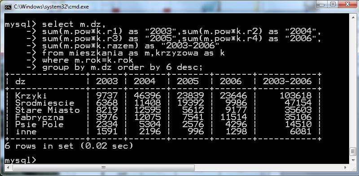Click value 4296 in Psie Pole row
The image size is (359, 176).
236,124
